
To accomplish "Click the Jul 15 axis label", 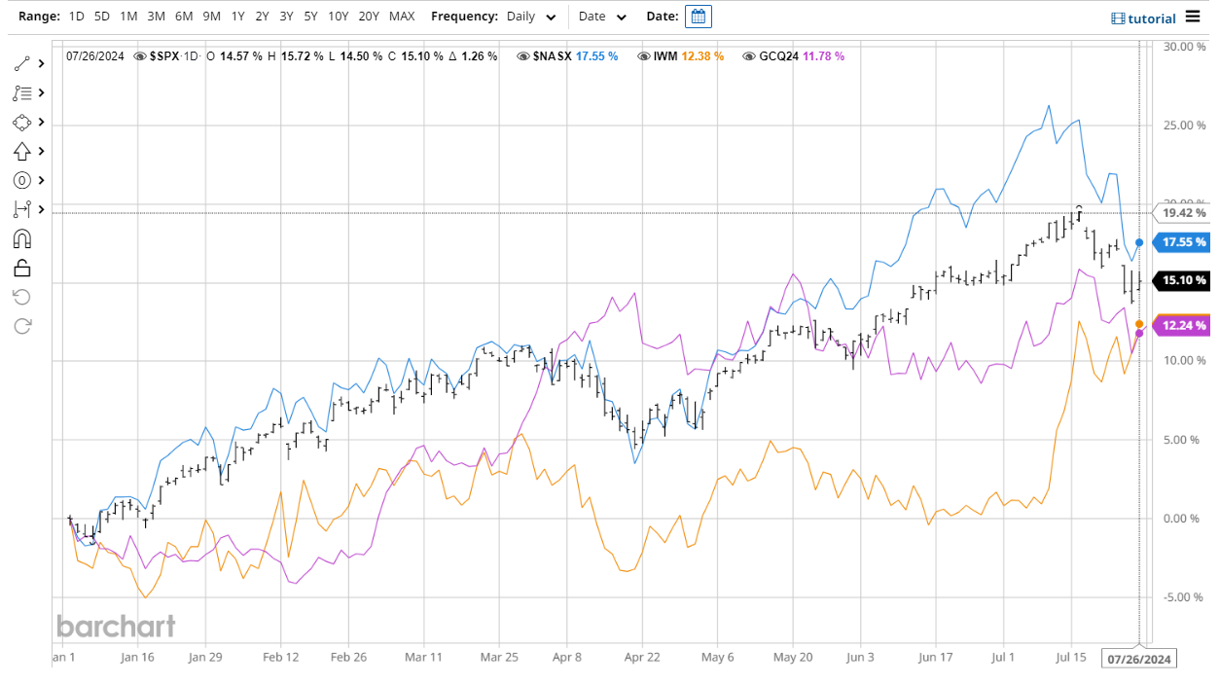I will (x=1071, y=658).
